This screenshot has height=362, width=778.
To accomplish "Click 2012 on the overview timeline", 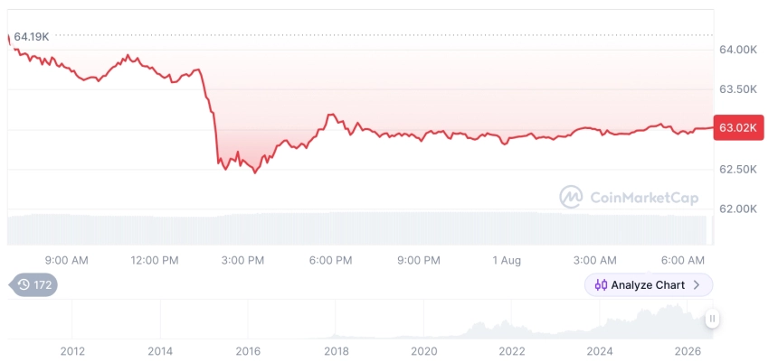I will click(72, 351).
